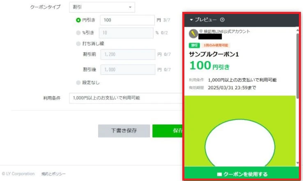Click the 利用条件 text field
The height and width of the screenshot is (181, 303).
click(x=126, y=98)
